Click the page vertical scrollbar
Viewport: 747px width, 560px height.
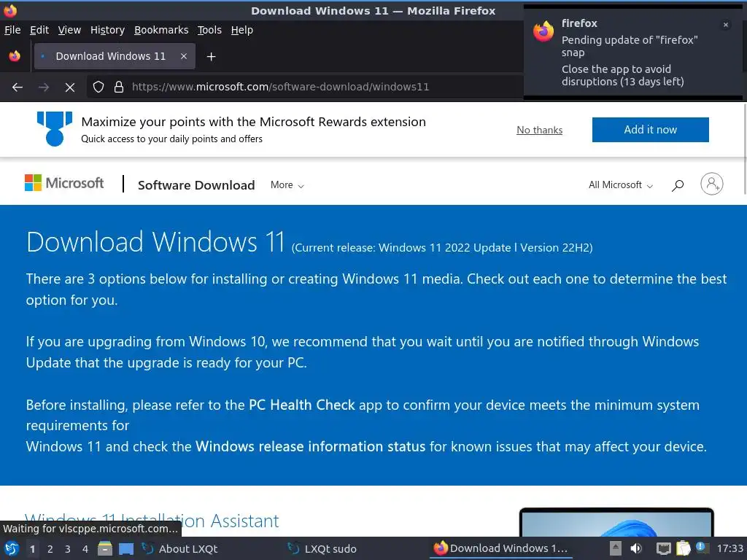(x=744, y=149)
